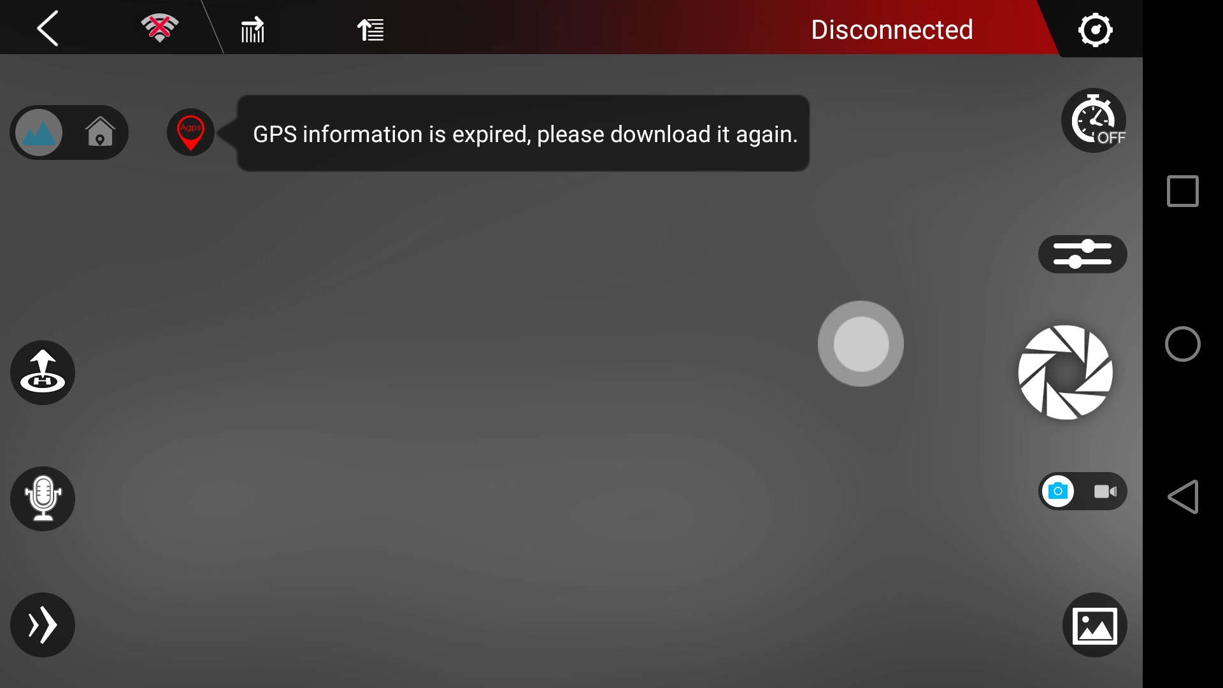1223x688 pixels.
Task: Tap the GPS information expired message
Action: [x=525, y=134]
